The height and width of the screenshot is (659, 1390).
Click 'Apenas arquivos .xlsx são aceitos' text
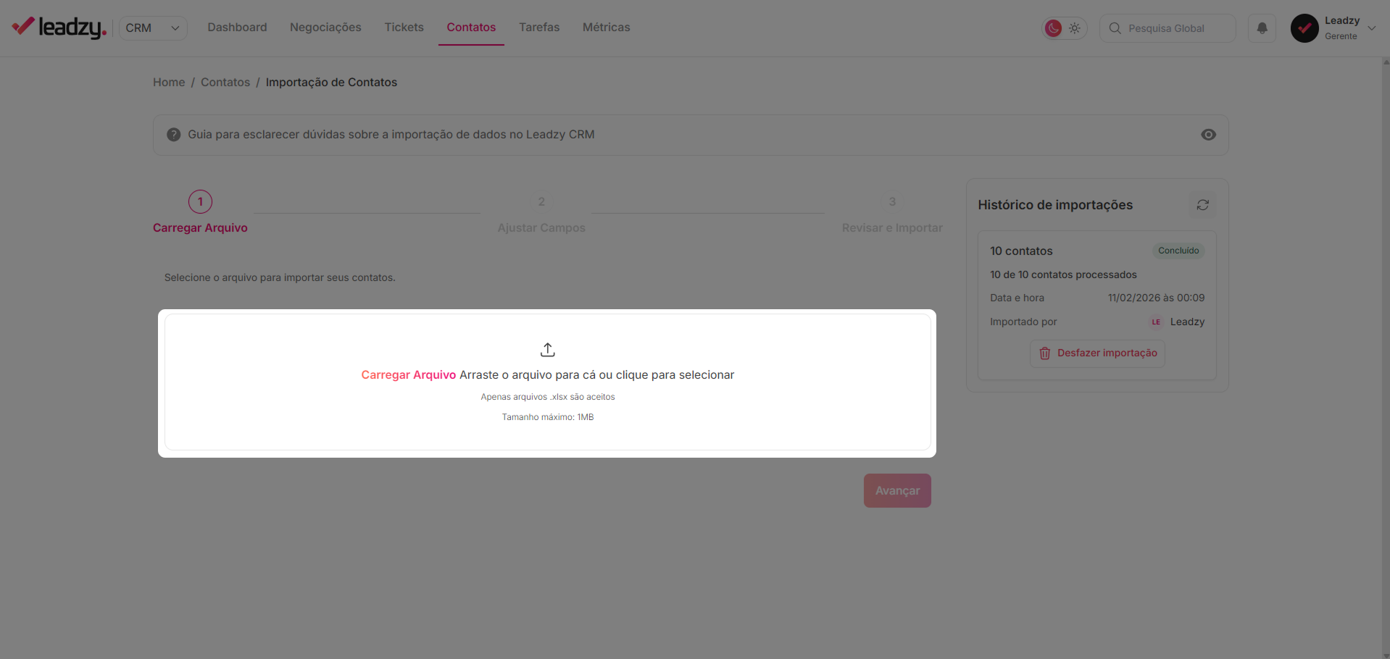pos(548,397)
